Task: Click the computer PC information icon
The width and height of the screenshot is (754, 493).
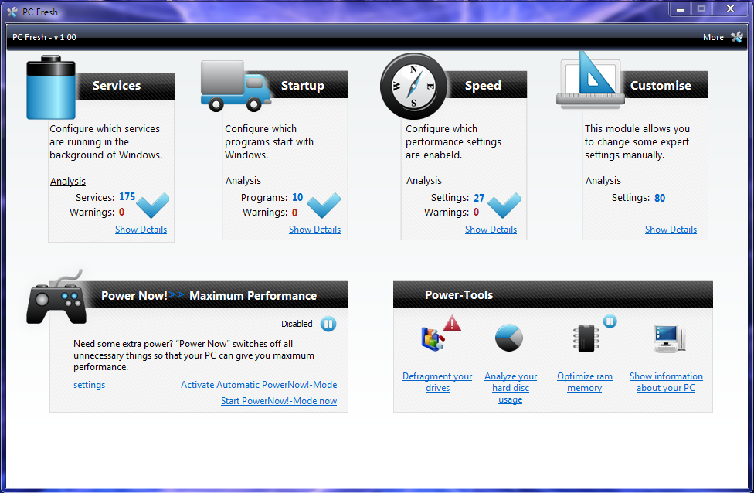Action: pos(669,338)
